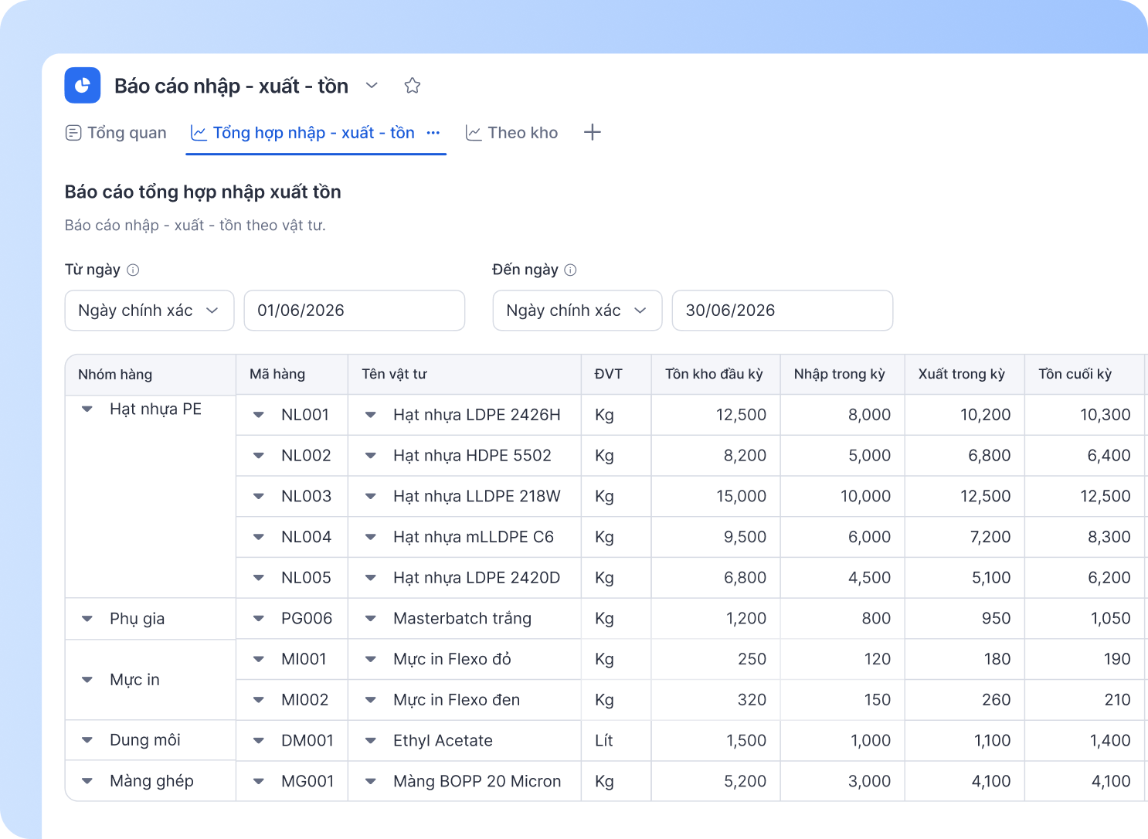Click the info icon beside Từ ngày
Image resolution: width=1148 pixels, height=839 pixels.
coord(133,270)
